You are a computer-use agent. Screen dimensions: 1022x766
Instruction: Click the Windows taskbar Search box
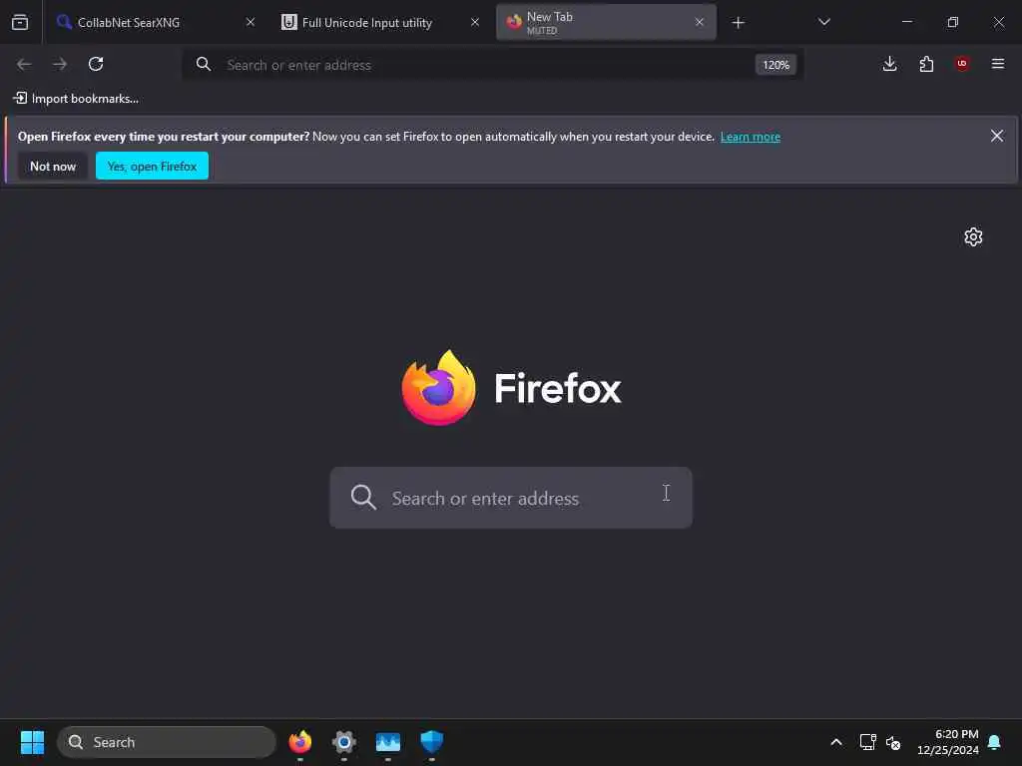(167, 742)
